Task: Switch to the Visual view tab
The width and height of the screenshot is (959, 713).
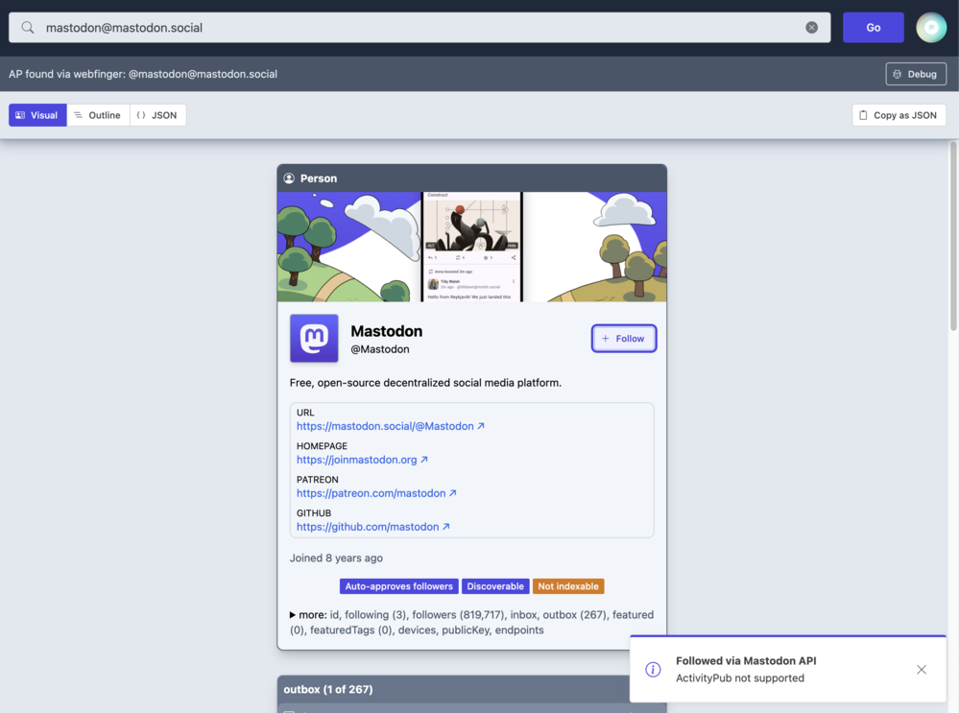Action: [37, 115]
